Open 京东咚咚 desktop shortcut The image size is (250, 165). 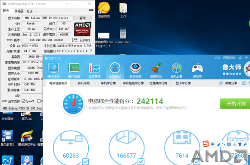tap(104, 10)
